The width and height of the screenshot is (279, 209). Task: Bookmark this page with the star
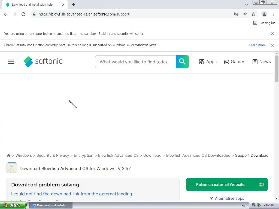253,14
